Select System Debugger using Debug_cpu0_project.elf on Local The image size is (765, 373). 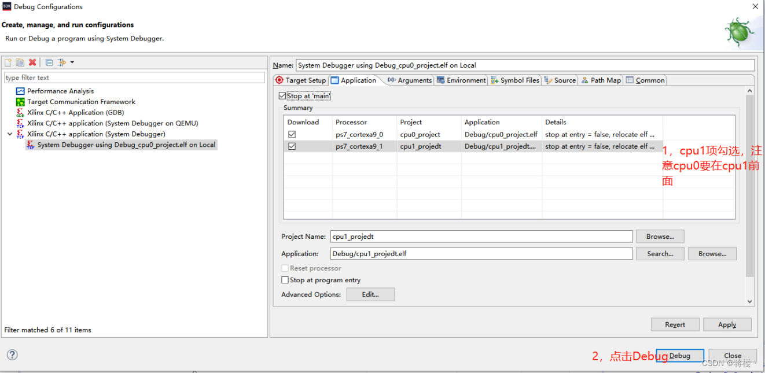126,145
